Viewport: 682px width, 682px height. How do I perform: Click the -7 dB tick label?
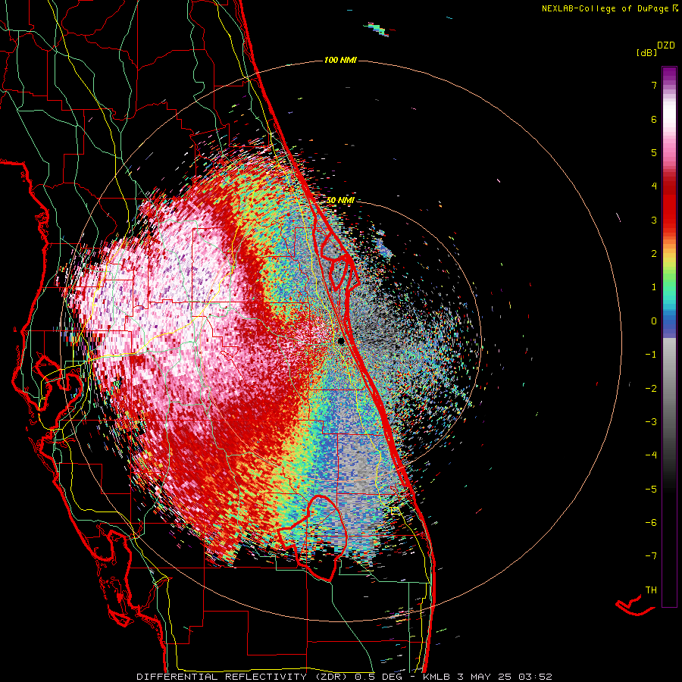651,556
